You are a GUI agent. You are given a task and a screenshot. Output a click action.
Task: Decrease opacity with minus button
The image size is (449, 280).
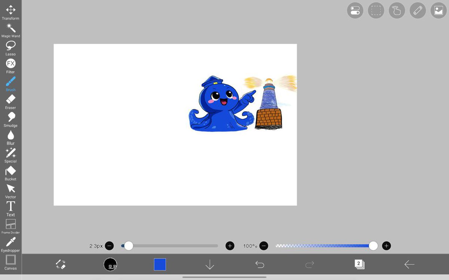(264, 246)
